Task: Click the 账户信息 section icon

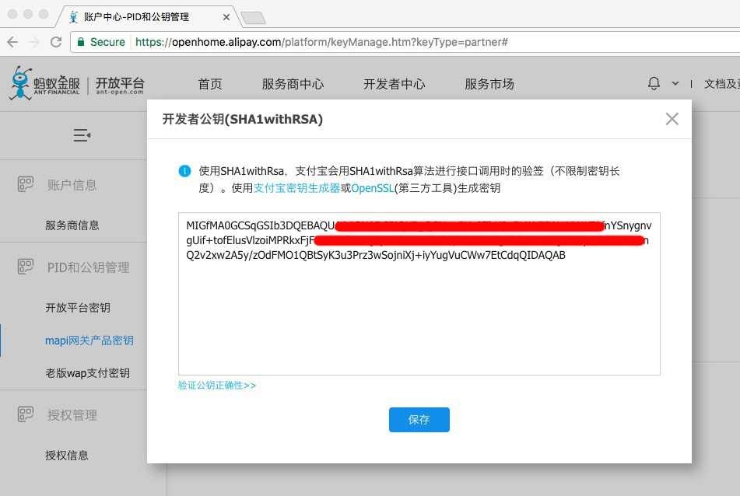Action: [26, 184]
